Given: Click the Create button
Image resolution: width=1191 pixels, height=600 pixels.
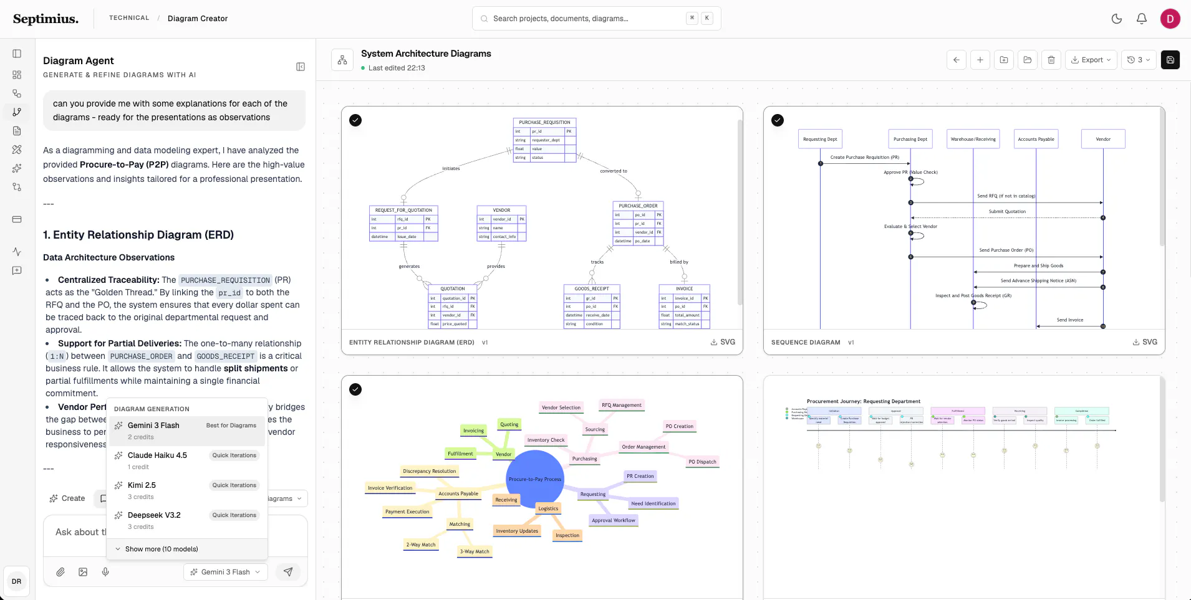Looking at the screenshot, I should (67, 498).
